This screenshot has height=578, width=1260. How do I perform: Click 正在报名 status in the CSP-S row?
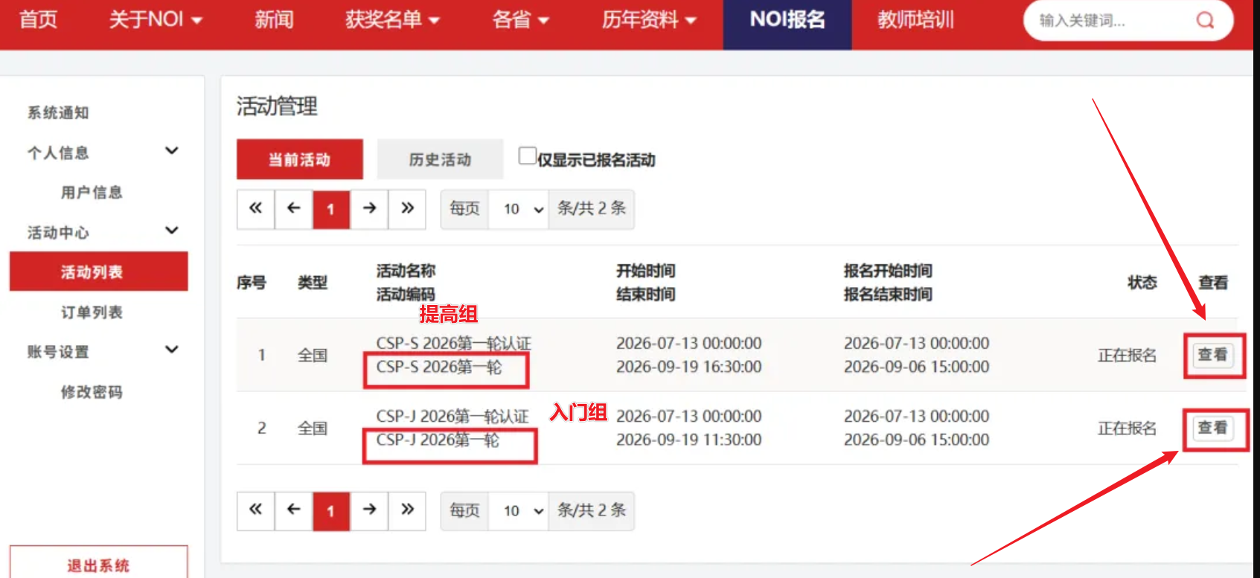(x=1128, y=356)
